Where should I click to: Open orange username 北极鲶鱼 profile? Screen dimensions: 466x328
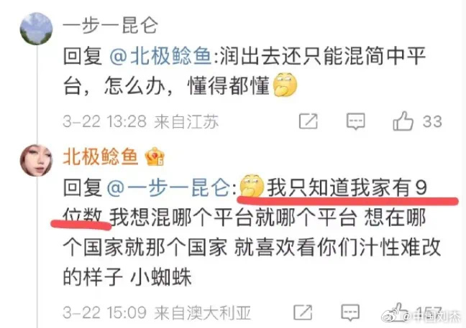pos(101,156)
